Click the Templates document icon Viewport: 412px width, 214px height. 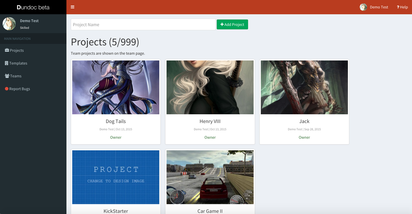[7, 63]
